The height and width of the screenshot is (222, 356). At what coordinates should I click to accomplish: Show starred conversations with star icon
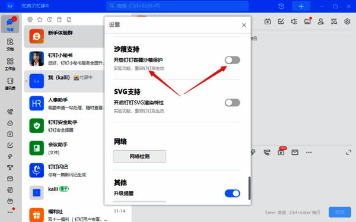click(40, 20)
